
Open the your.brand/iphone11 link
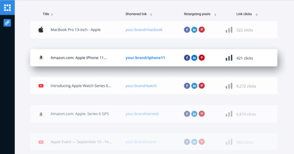145,58
